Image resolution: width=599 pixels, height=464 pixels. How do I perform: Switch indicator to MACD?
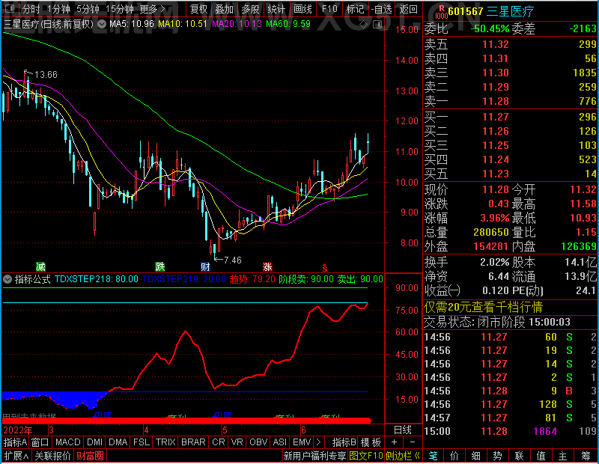point(68,442)
